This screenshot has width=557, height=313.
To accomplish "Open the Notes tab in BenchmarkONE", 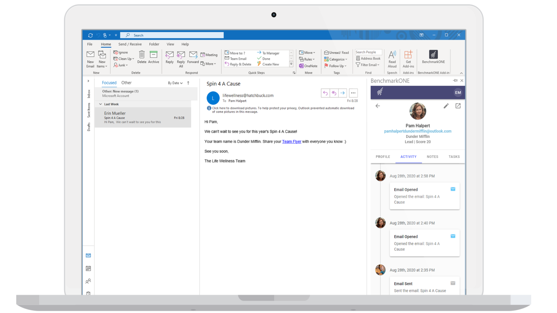I will tap(432, 156).
